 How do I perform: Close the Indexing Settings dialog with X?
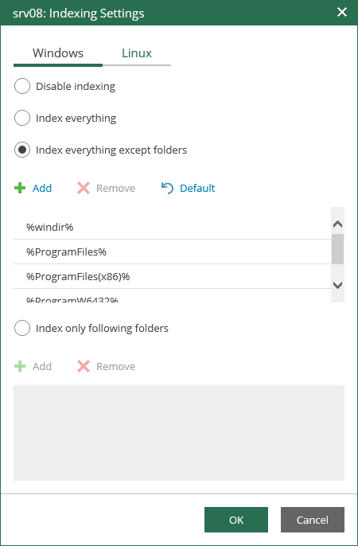click(x=342, y=12)
